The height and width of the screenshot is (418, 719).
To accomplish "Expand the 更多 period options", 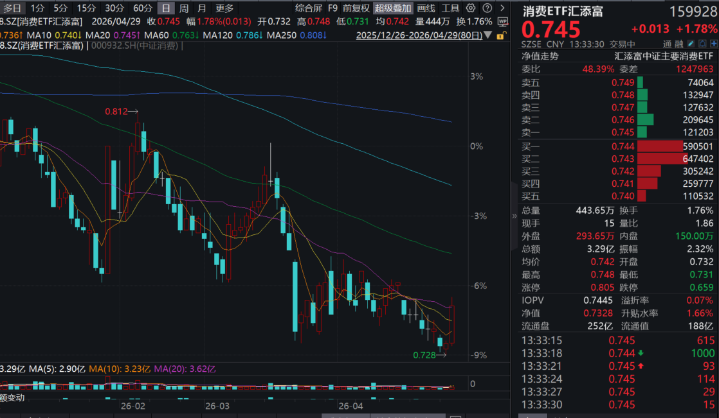I will (x=224, y=8).
